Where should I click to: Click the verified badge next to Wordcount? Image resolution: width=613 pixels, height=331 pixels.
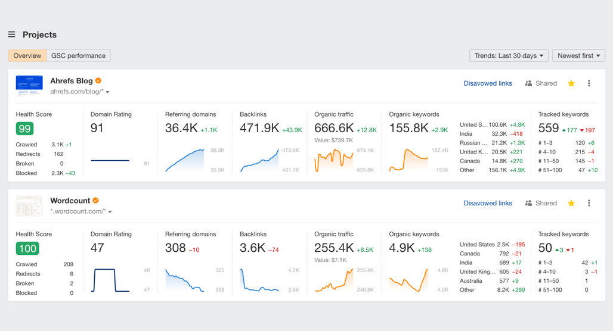(x=96, y=201)
